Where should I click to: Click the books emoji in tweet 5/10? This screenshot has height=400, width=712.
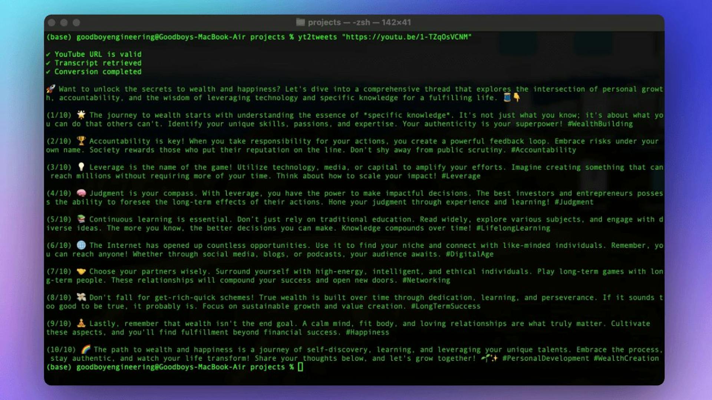point(81,219)
